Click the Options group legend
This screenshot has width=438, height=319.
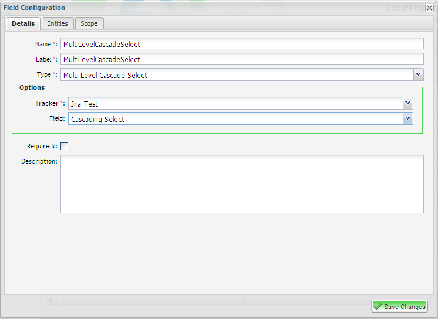tap(32, 87)
